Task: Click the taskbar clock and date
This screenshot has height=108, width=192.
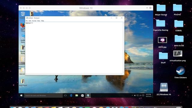Action: (x=148, y=95)
